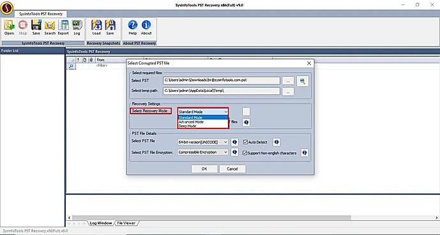Select the SysInfoTools PST Recovery ribbon tab
This screenshot has width=440, height=235.
coord(41,14)
